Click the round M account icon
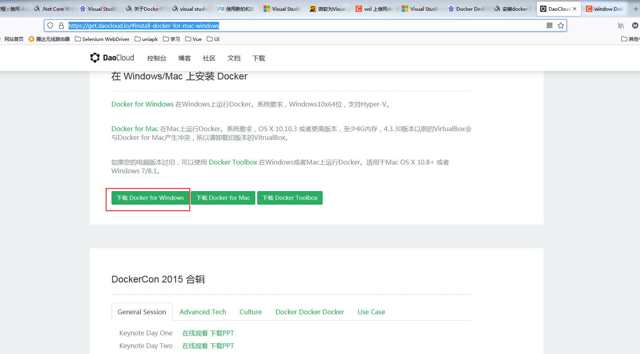This screenshot has width=640, height=354. coord(635,26)
